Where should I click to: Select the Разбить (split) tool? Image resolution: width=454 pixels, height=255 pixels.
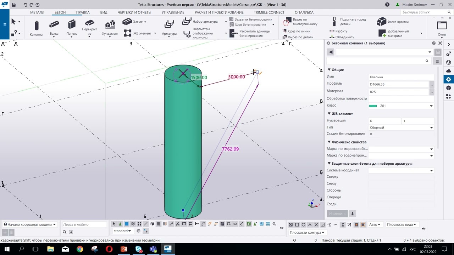point(338,31)
